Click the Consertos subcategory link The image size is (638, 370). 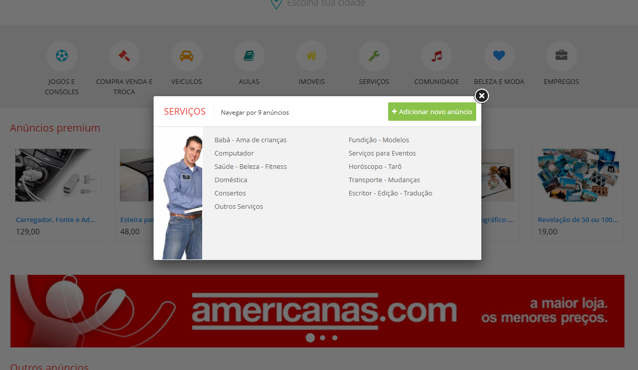pos(230,193)
